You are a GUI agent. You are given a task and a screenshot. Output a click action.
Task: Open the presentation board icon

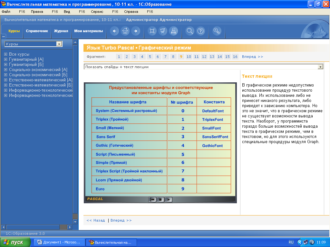click(163, 31)
